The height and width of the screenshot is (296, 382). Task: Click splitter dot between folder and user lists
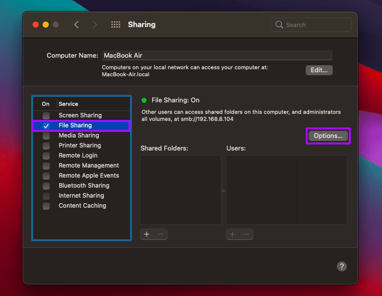click(223, 191)
